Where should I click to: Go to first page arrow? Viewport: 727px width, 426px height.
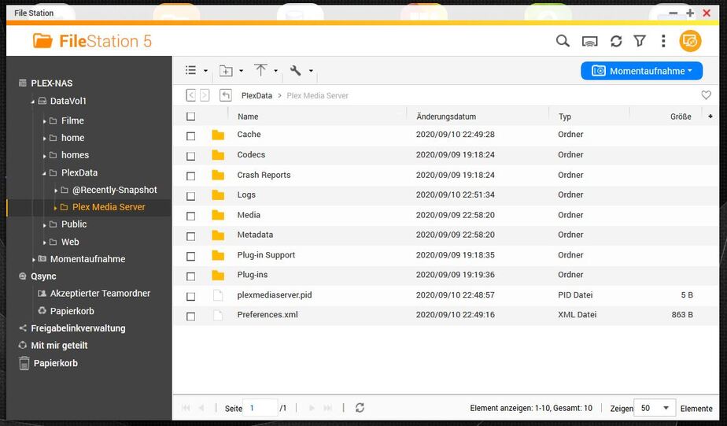186,408
